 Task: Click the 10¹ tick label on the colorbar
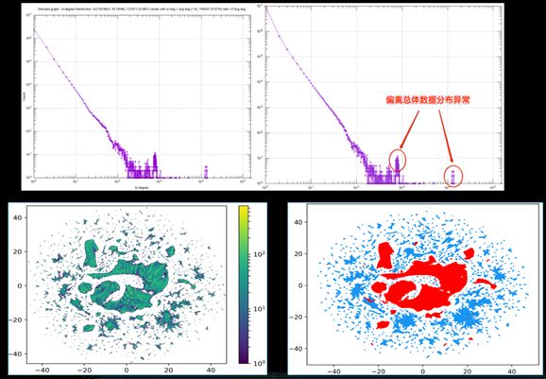(259, 308)
